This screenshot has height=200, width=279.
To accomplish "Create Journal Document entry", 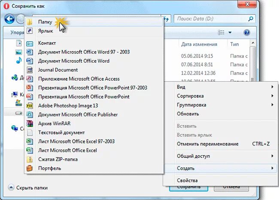I will coord(94,70).
